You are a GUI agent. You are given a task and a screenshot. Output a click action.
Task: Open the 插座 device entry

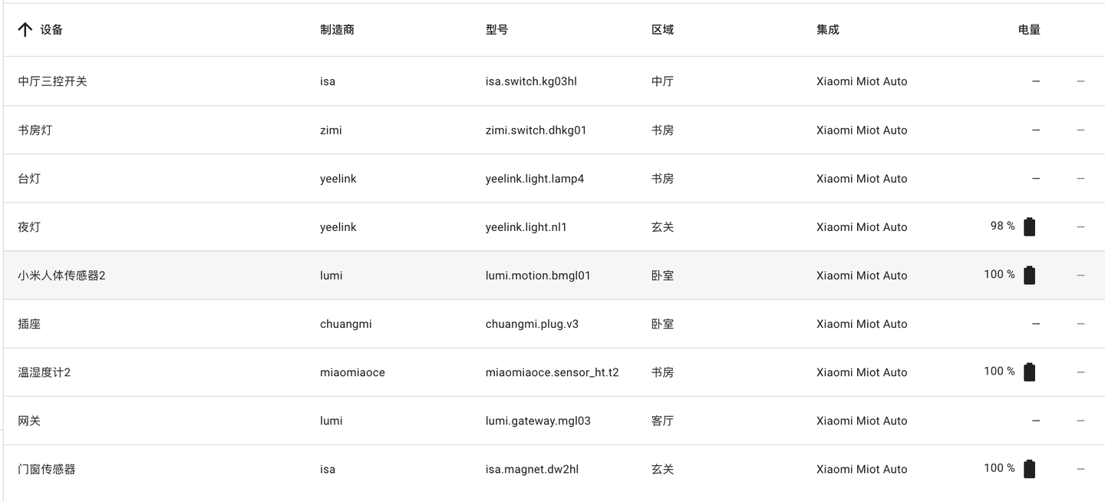(29, 324)
